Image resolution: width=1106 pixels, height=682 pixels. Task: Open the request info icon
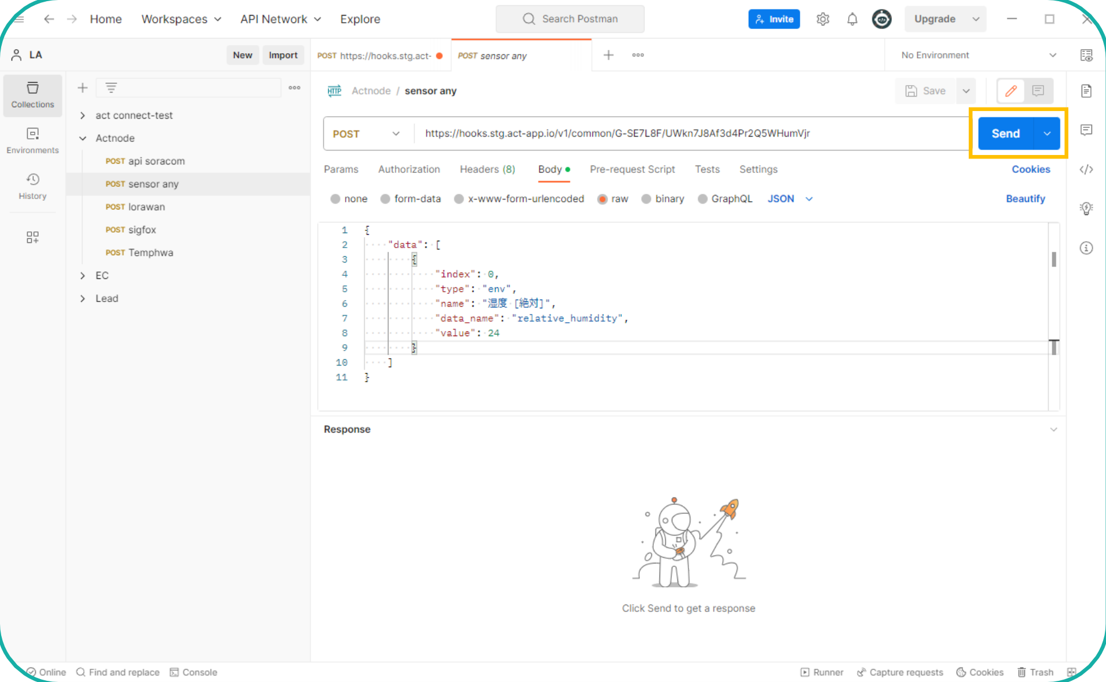(x=1086, y=248)
